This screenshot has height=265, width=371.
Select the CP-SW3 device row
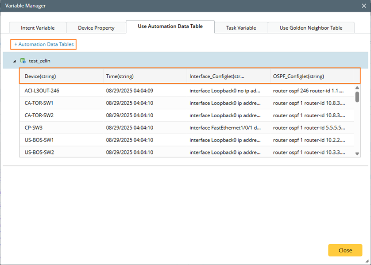(34, 127)
